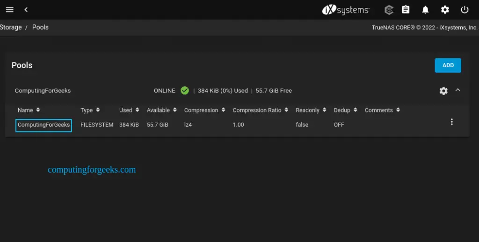Click the FILESYSTEM type cell

[x=97, y=125]
